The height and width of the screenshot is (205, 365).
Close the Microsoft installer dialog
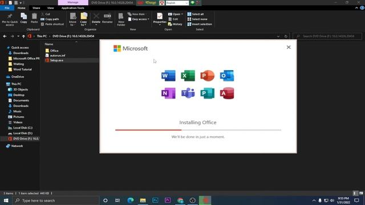pos(289,47)
